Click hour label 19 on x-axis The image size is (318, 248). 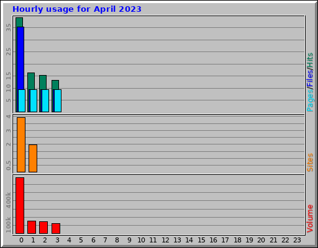click(249, 240)
